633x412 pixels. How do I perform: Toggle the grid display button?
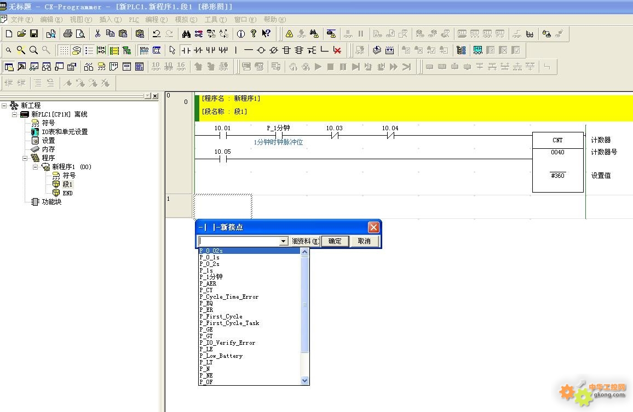point(64,50)
